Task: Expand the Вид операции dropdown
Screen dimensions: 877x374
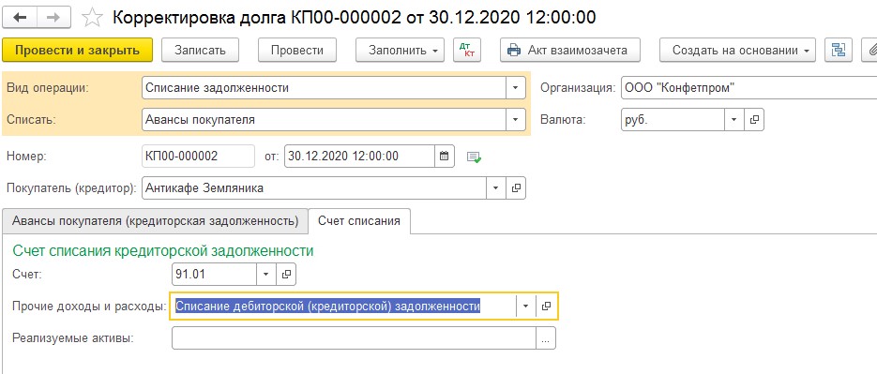Action: click(x=515, y=88)
